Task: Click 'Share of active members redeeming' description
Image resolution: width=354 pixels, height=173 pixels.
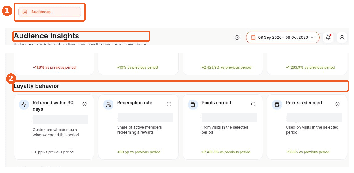Action: (x=140, y=130)
